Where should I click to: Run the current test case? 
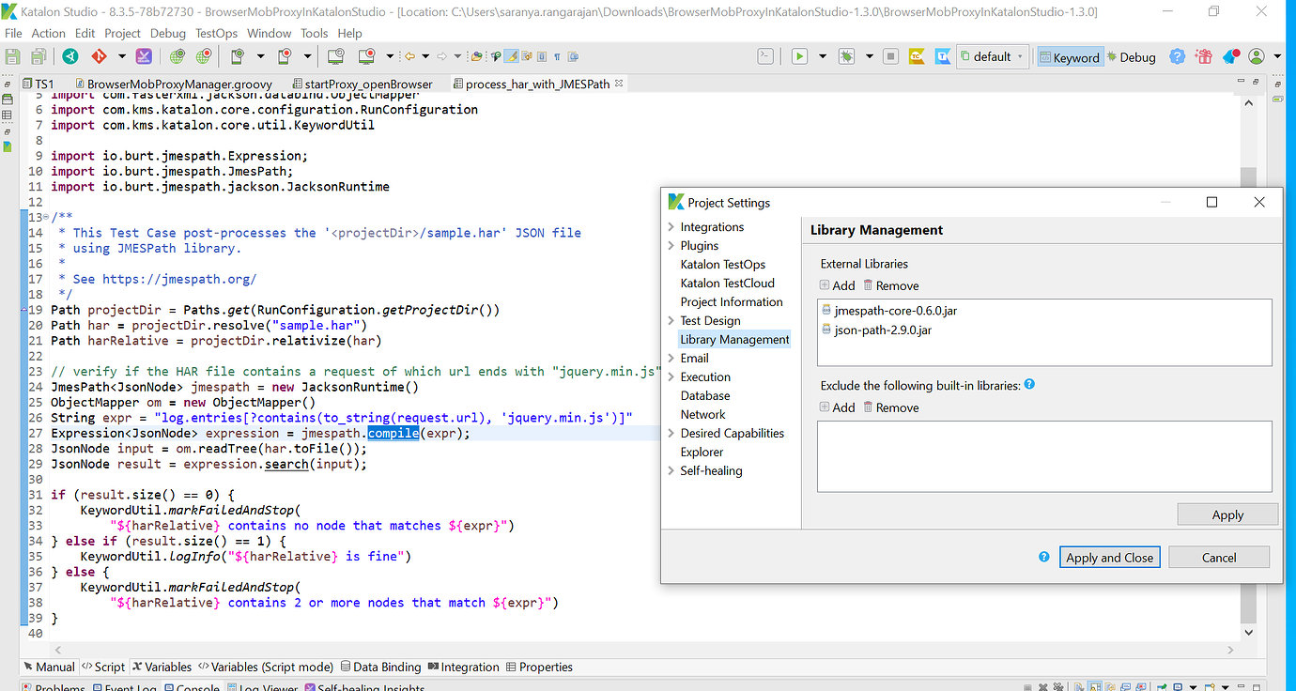[x=800, y=56]
